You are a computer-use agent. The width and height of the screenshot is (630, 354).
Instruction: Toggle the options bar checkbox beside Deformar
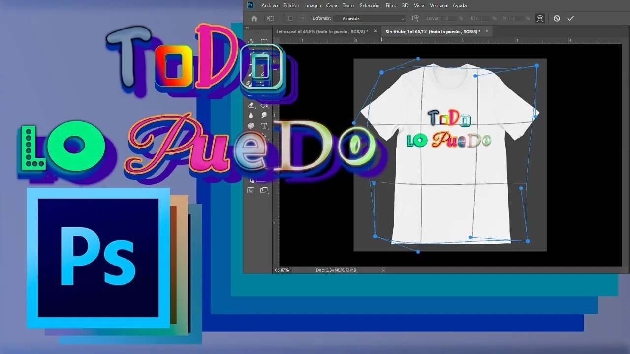point(290,18)
